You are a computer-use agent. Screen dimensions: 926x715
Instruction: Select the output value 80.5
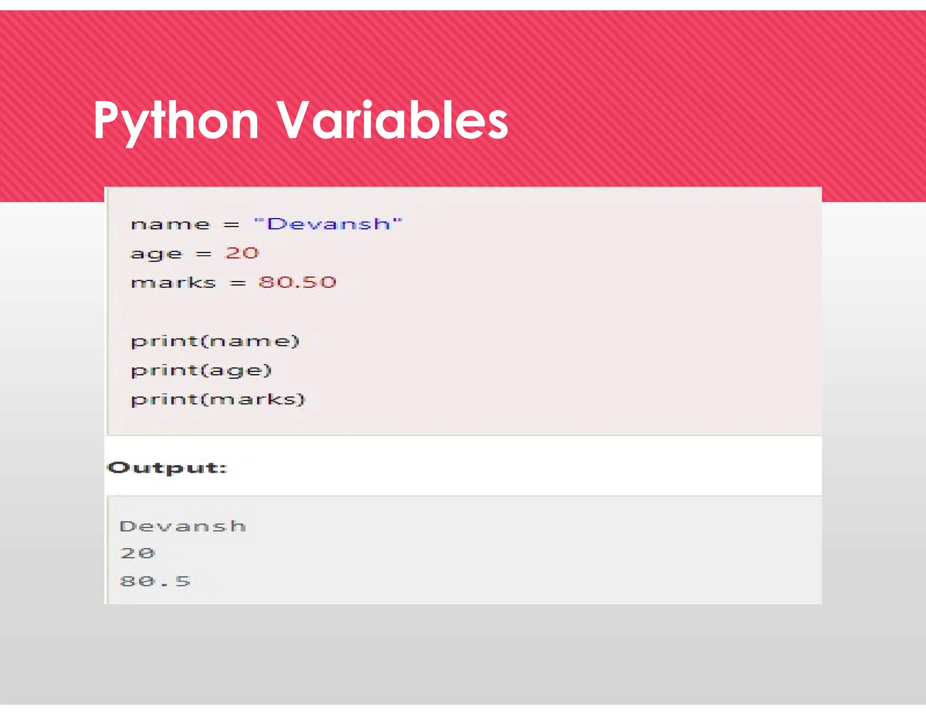155,581
